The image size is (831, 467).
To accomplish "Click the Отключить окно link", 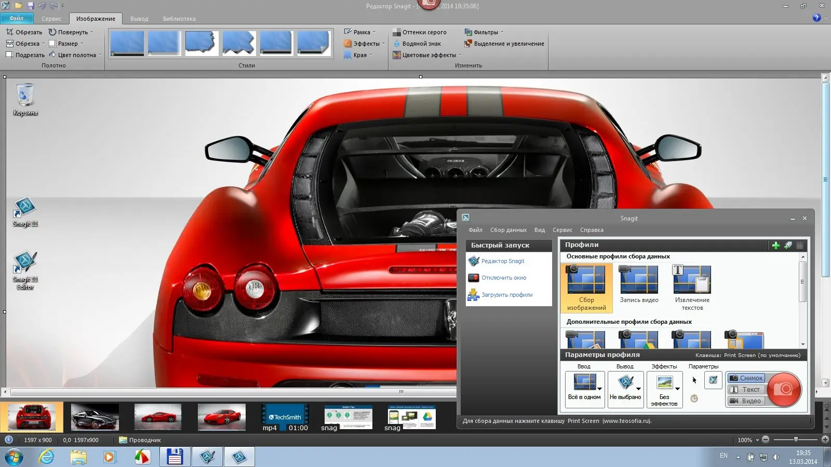I will pyautogui.click(x=504, y=278).
